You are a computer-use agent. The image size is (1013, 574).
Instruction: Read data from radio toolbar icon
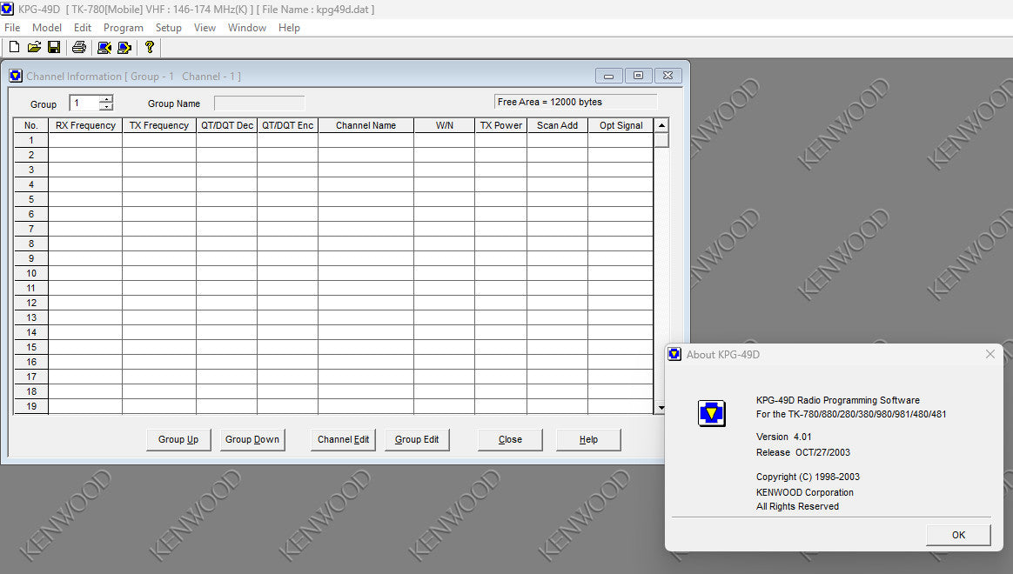[x=104, y=47]
